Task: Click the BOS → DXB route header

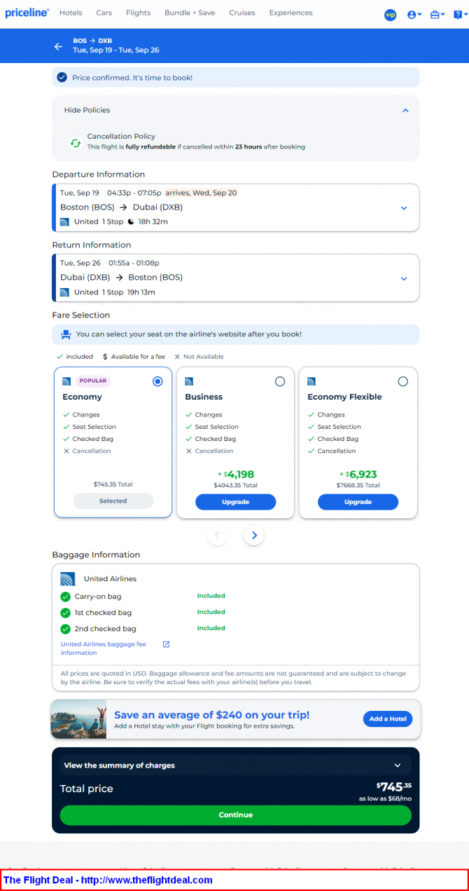Action: pos(92,41)
